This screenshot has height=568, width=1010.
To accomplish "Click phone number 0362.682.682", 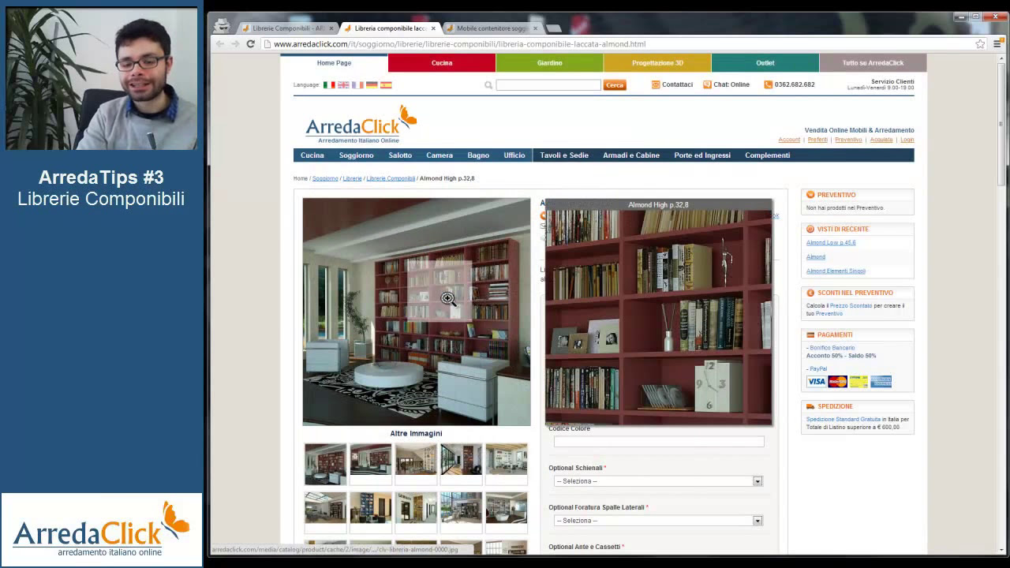I will point(795,84).
